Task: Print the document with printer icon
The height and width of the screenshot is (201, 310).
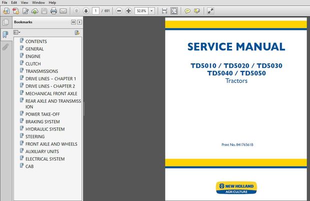Action: pos(53,11)
